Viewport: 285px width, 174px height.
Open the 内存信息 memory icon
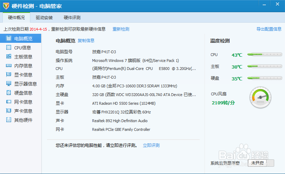[x=9, y=65]
